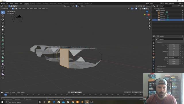Screen dimensions: 184x104
Task: Select the Edge Slide tool
Action: pos(3,68)
